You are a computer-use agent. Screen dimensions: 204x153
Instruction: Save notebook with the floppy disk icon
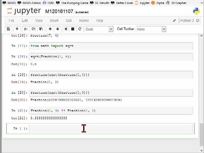tap(8, 29)
